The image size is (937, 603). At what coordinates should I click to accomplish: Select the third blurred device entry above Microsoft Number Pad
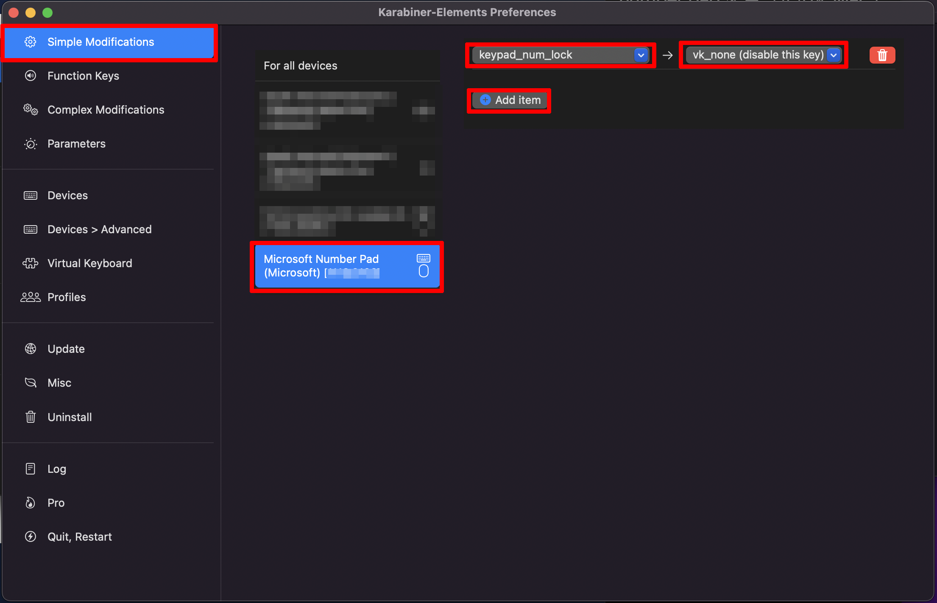347,221
